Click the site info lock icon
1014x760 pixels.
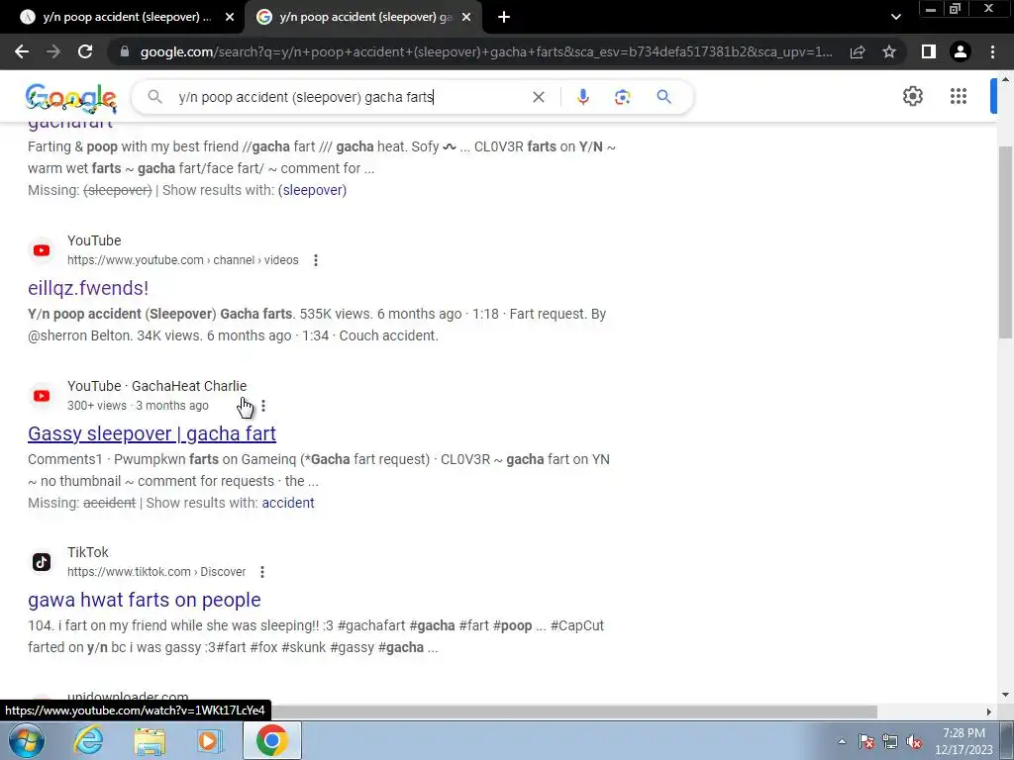125,51
